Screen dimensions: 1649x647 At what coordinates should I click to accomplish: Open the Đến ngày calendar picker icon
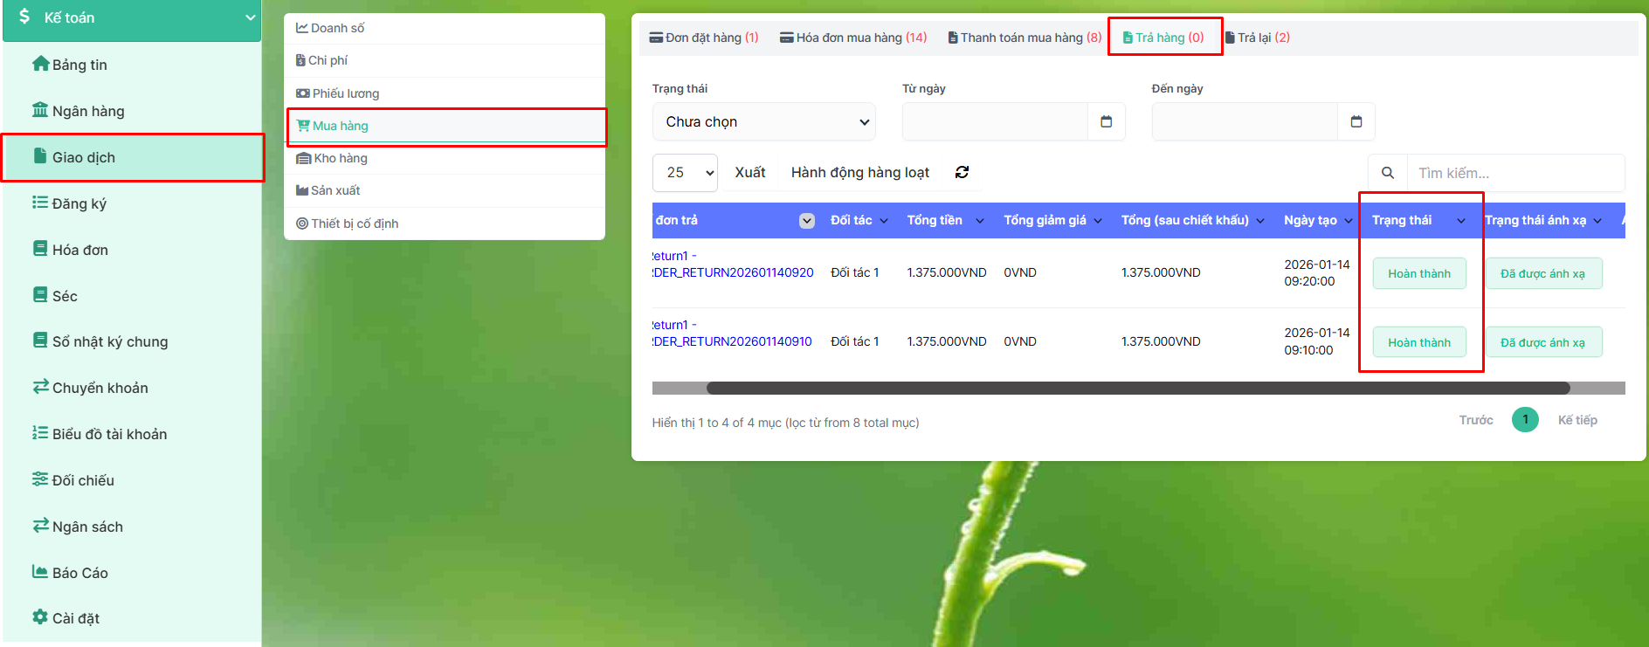[x=1356, y=121]
